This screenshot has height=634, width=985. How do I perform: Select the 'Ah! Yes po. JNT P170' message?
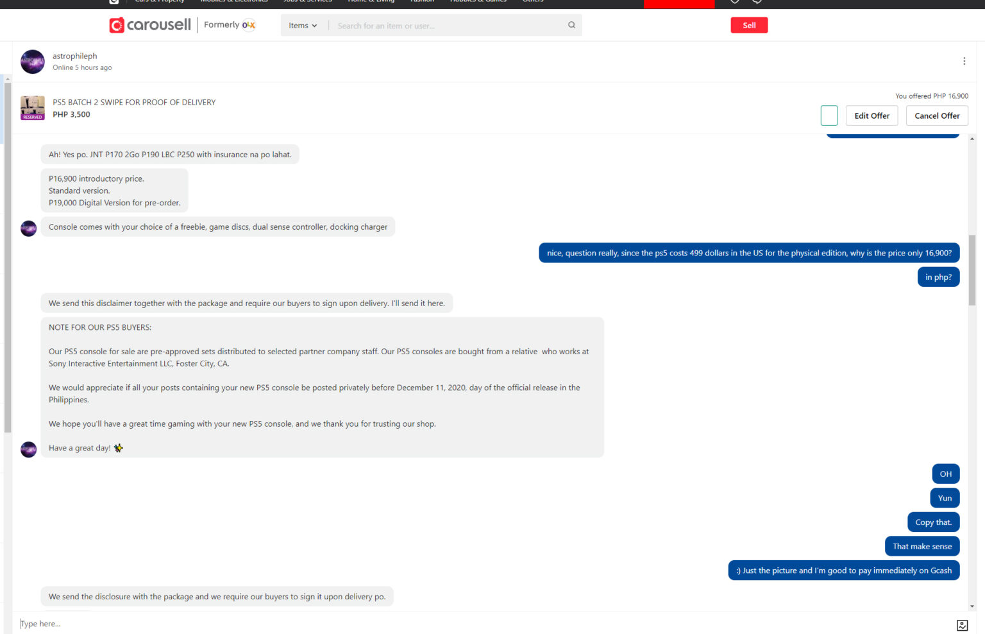pyautogui.click(x=170, y=155)
